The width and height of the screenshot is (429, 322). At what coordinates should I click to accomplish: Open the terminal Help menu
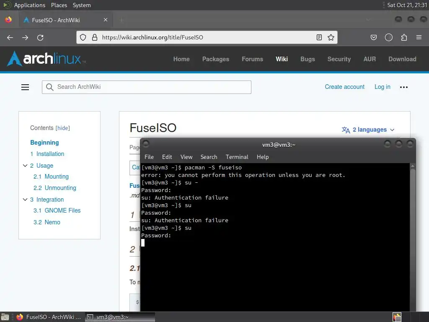pyautogui.click(x=263, y=157)
